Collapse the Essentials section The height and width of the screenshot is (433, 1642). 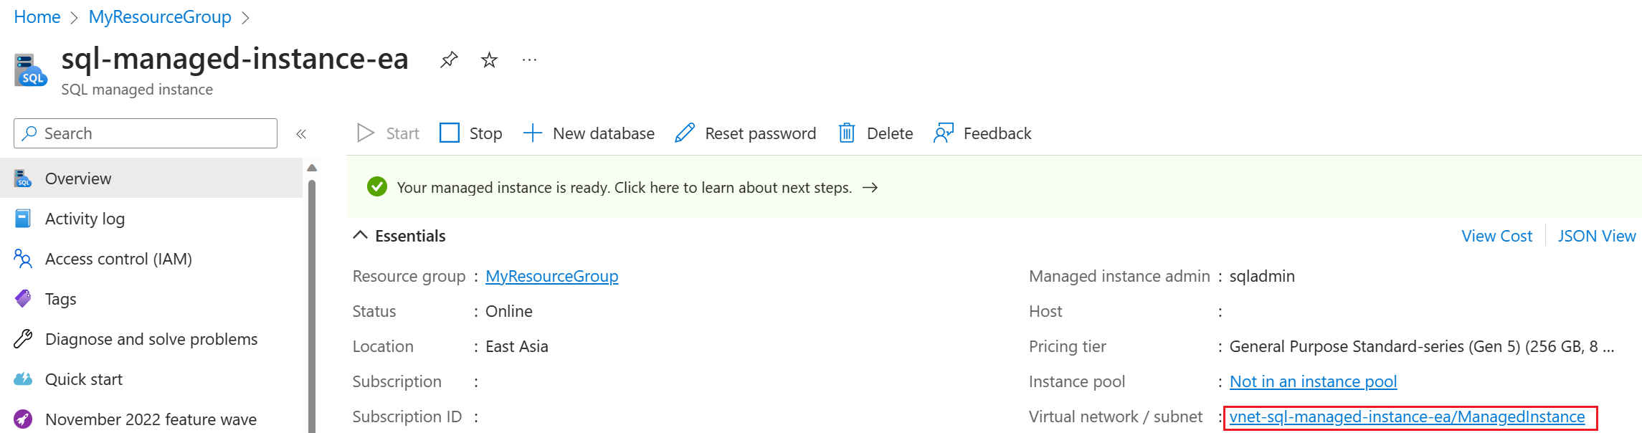[x=360, y=236]
